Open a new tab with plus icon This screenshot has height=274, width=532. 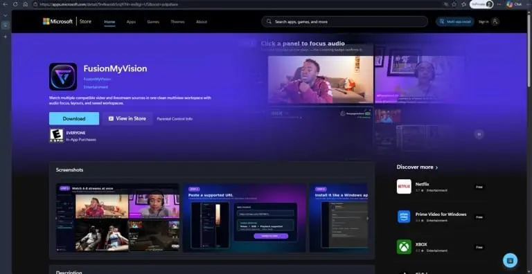tap(5, 36)
